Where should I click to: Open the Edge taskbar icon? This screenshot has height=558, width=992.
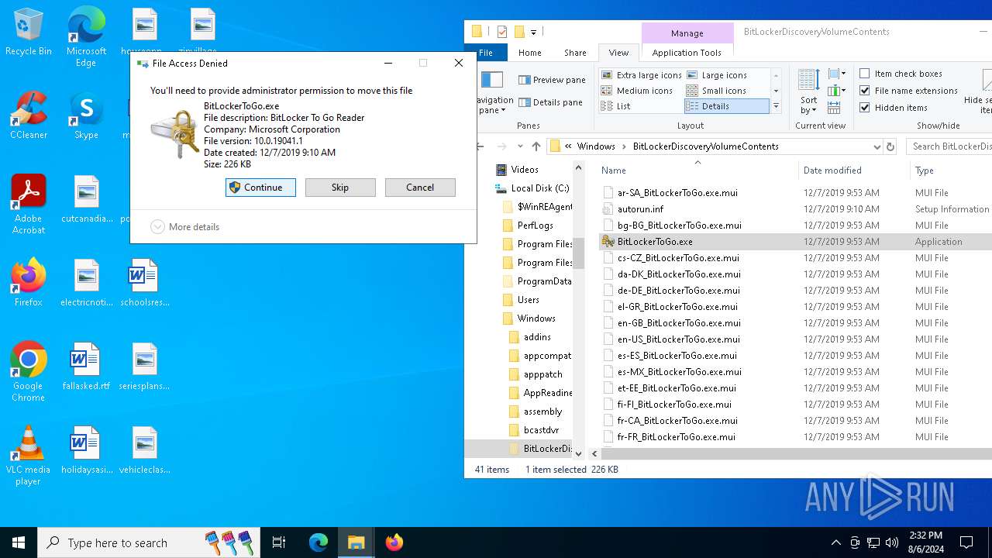tap(319, 542)
